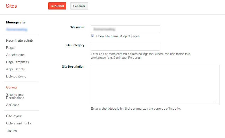Click inside the Site Description textarea
This screenshot has height=138, width=225.
point(155,85)
